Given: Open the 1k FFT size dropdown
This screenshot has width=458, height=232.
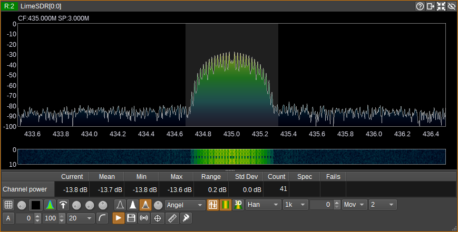Looking at the screenshot, I should click(x=295, y=205).
